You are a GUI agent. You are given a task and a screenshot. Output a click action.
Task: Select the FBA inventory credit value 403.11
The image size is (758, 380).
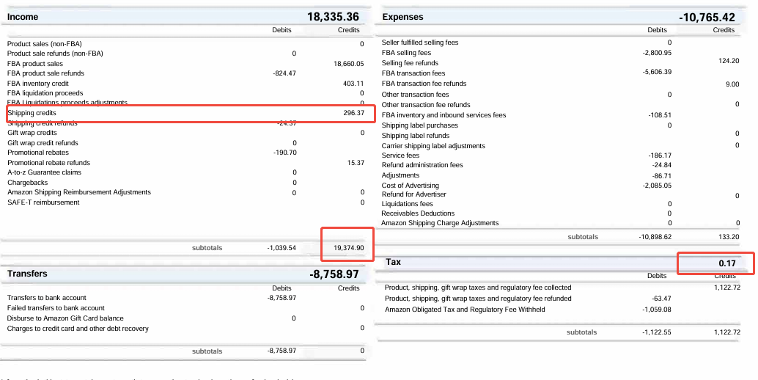[353, 84]
